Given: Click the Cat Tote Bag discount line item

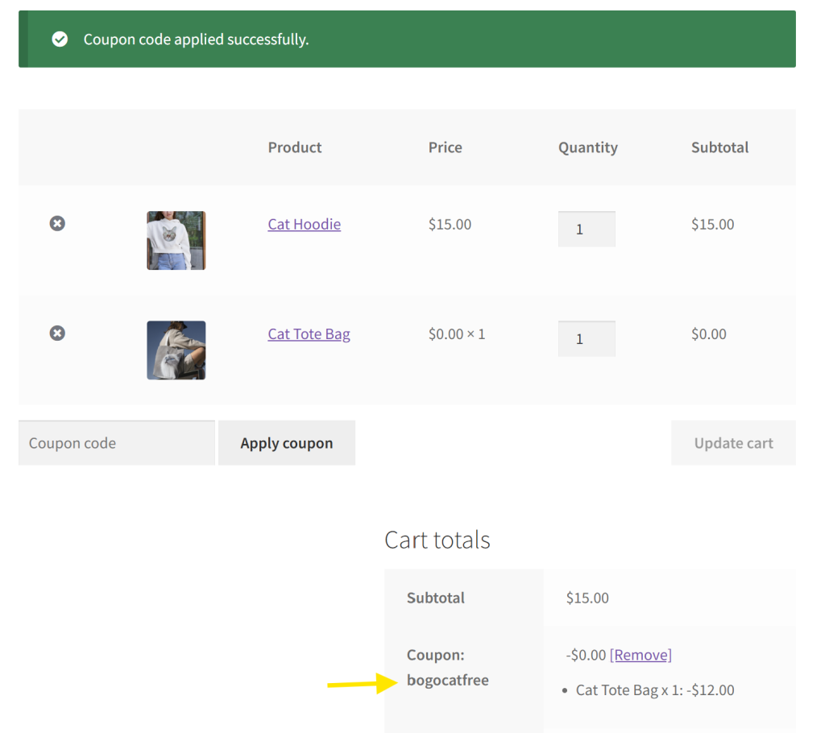Looking at the screenshot, I should [x=654, y=690].
